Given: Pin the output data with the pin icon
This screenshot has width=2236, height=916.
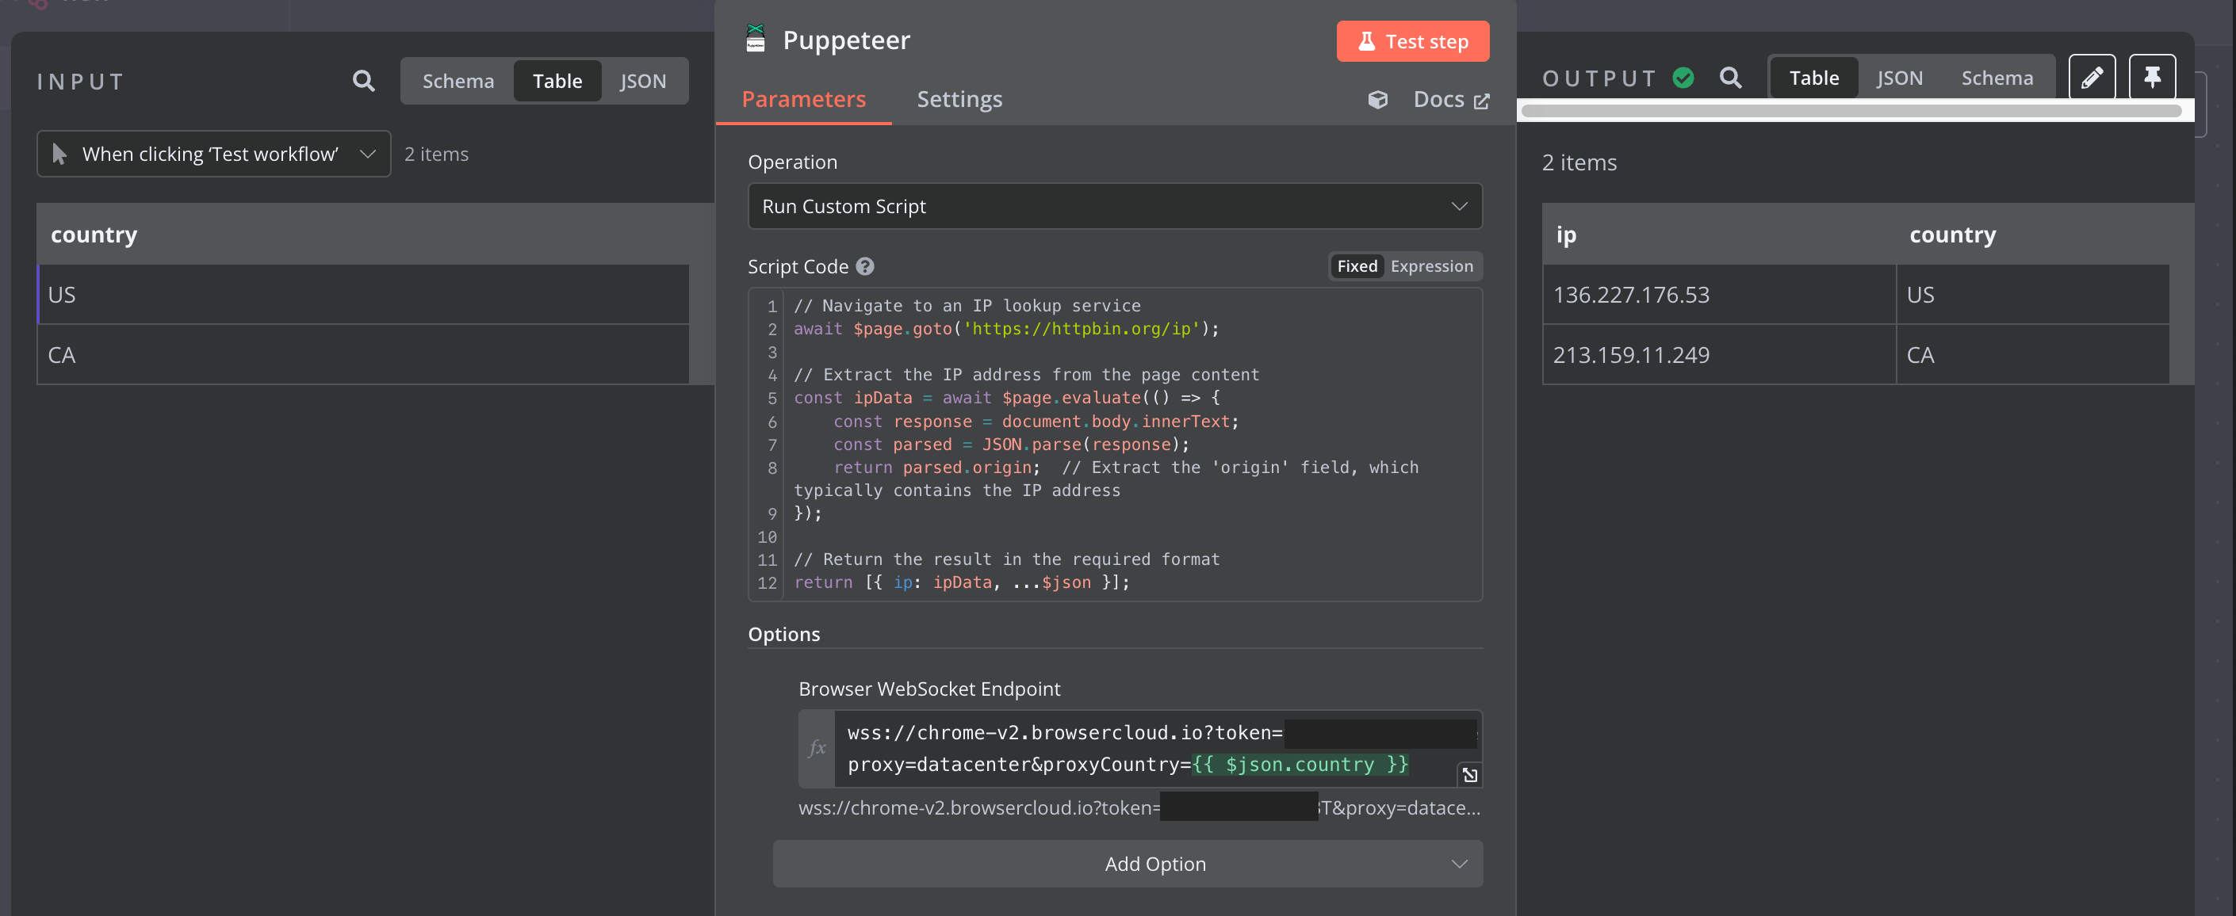Looking at the screenshot, I should pos(2152,78).
